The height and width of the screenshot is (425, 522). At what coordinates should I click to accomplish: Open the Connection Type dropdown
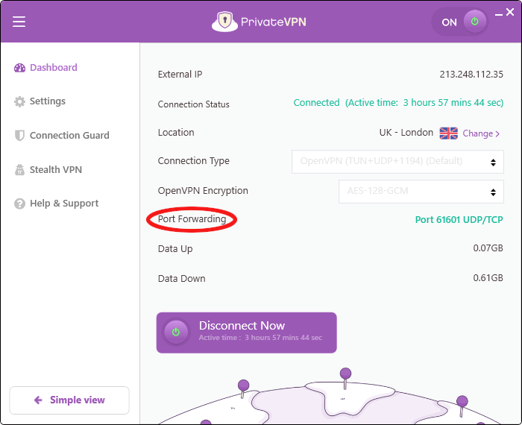pyautogui.click(x=397, y=162)
